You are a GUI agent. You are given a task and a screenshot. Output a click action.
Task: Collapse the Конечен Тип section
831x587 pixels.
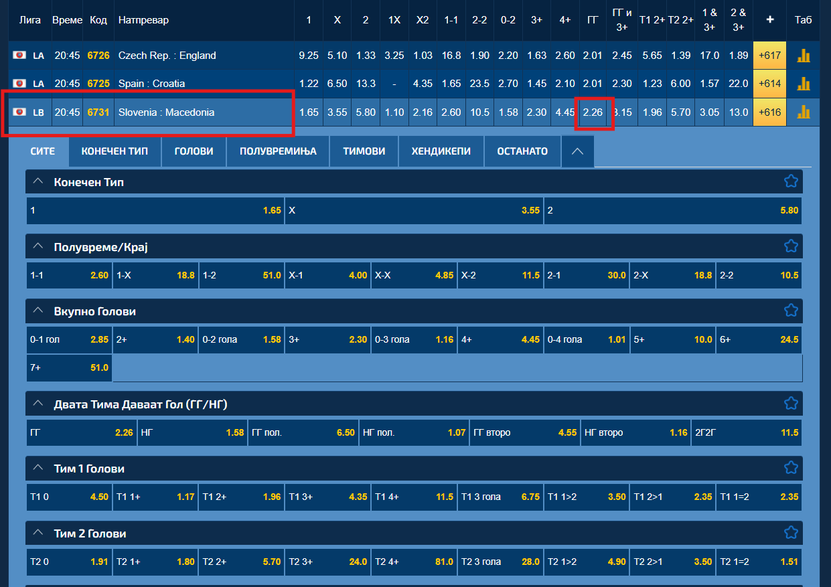(38, 181)
